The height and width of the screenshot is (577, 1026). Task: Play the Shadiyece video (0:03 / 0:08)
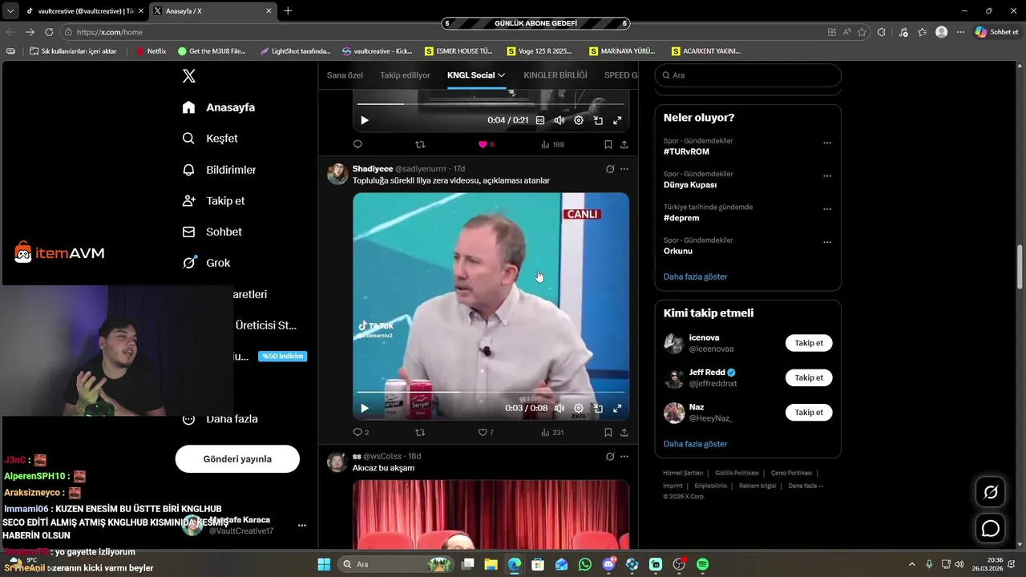[x=365, y=408]
